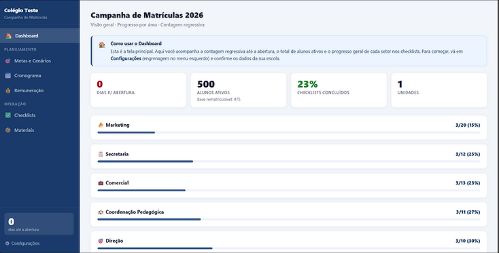Click the Comercial briefcase icon

tap(101, 183)
